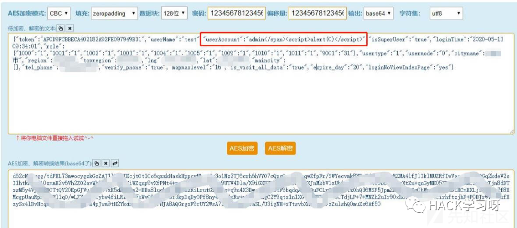517x228 pixels.
Task: Open the padding dropdown showing zeropadding
Action: tap(114, 13)
